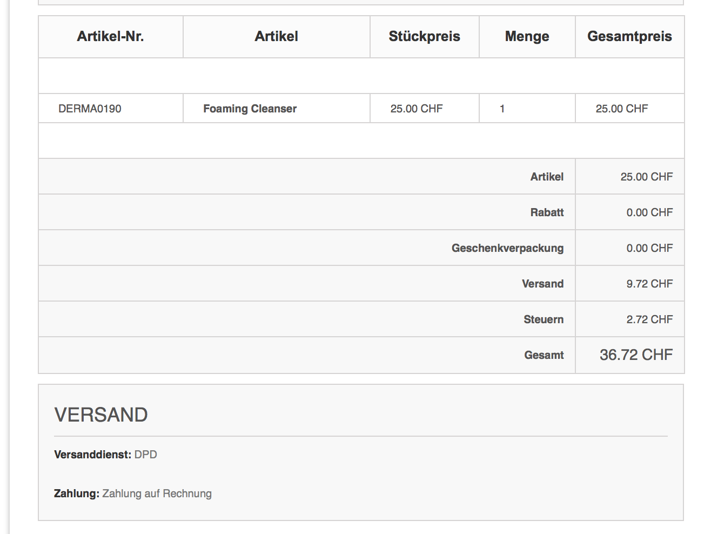Click the Gesamtpreis column header
Screen dimensions: 711x534
click(629, 36)
